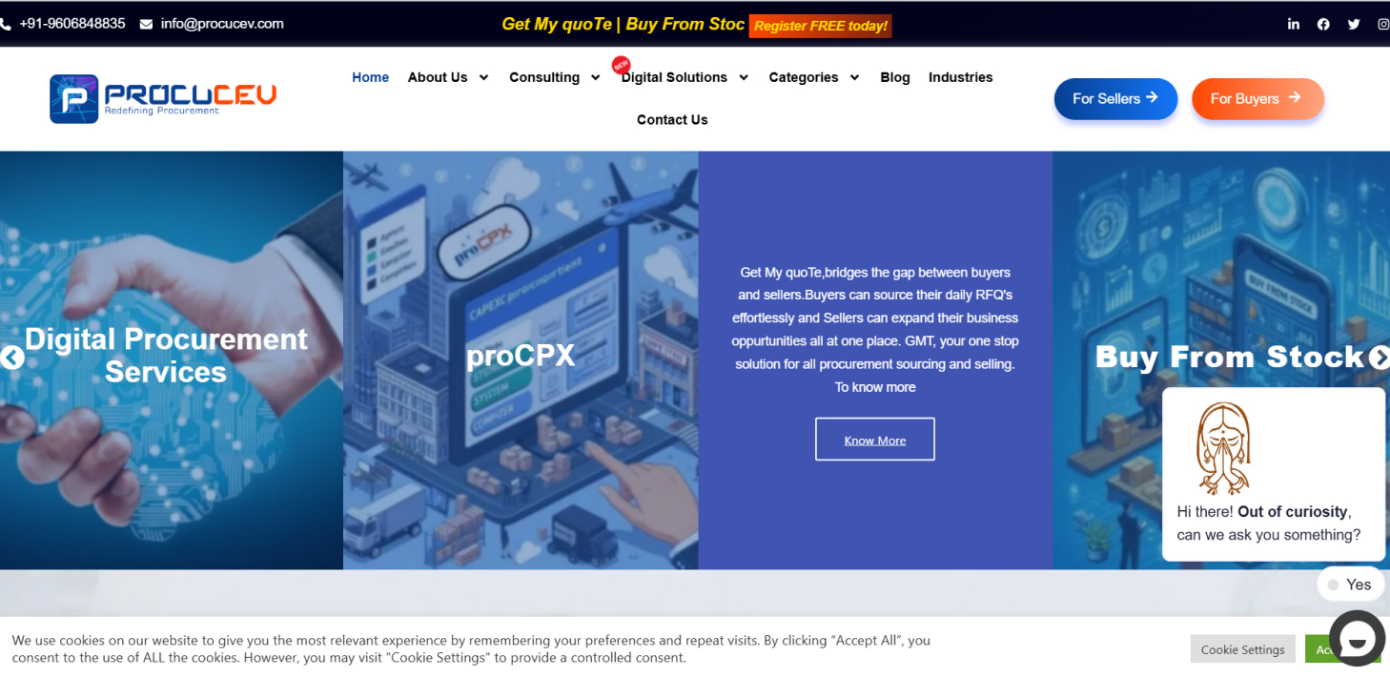Click the Procucev logo
This screenshot has width=1390, height=677.
163,98
